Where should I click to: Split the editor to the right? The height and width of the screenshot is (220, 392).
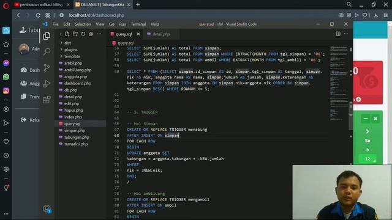338,34
